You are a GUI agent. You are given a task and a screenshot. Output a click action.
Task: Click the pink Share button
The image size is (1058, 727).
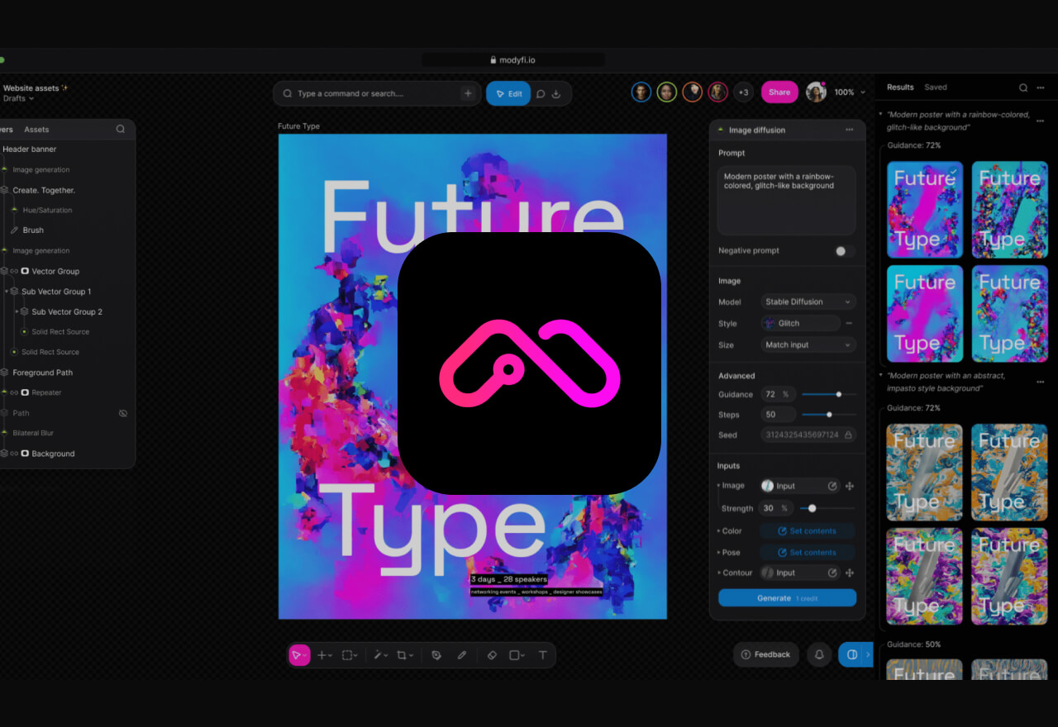779,93
